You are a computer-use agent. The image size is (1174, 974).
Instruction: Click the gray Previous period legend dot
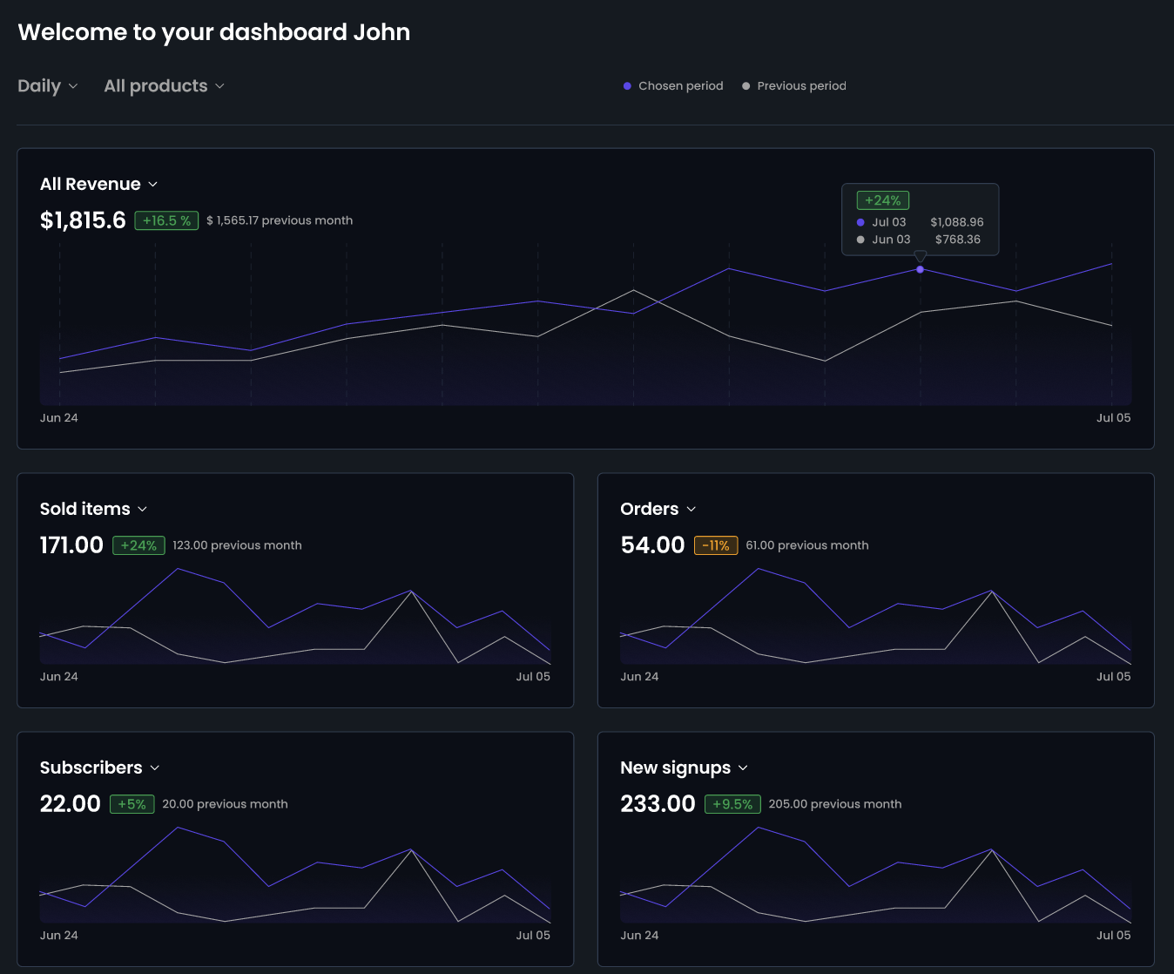(746, 86)
